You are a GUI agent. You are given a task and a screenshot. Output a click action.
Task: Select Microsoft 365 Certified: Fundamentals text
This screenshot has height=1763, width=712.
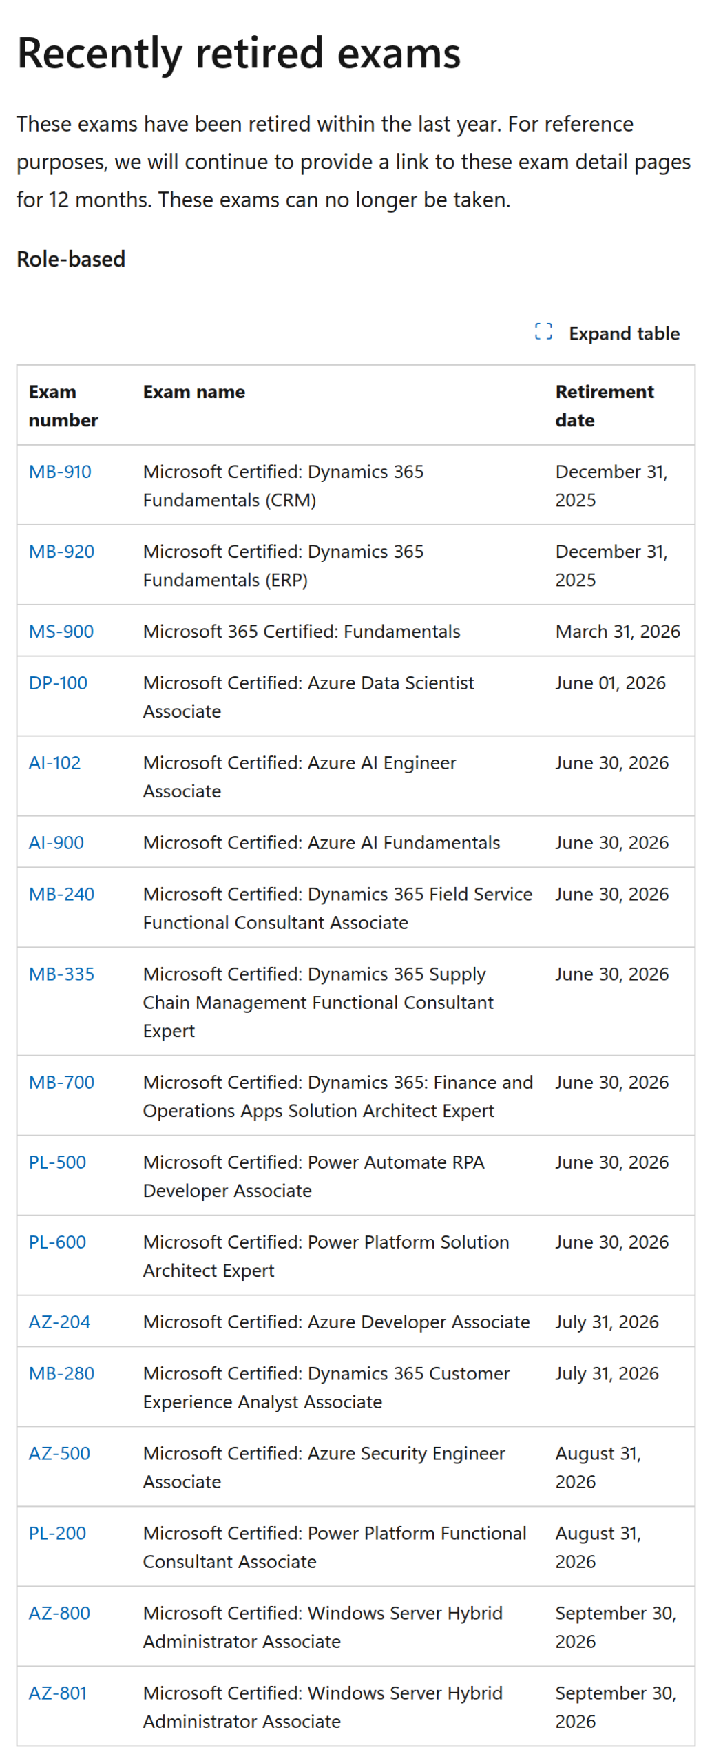pos(302,631)
